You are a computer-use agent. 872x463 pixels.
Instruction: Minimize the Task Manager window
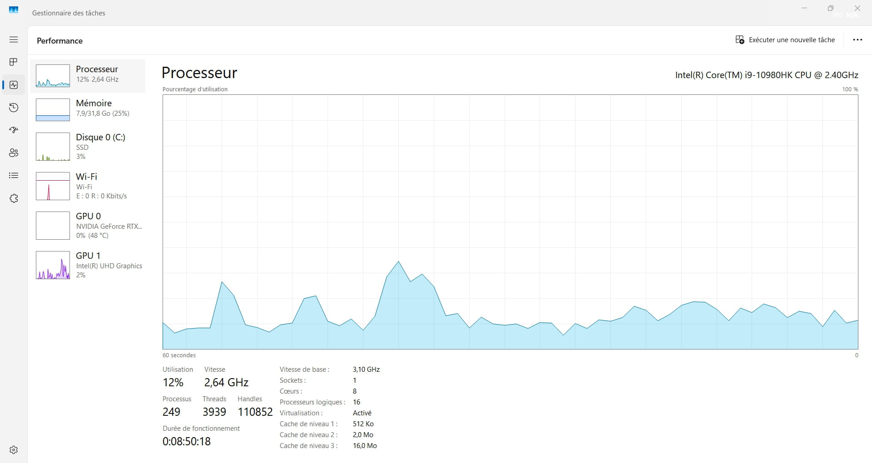point(804,8)
